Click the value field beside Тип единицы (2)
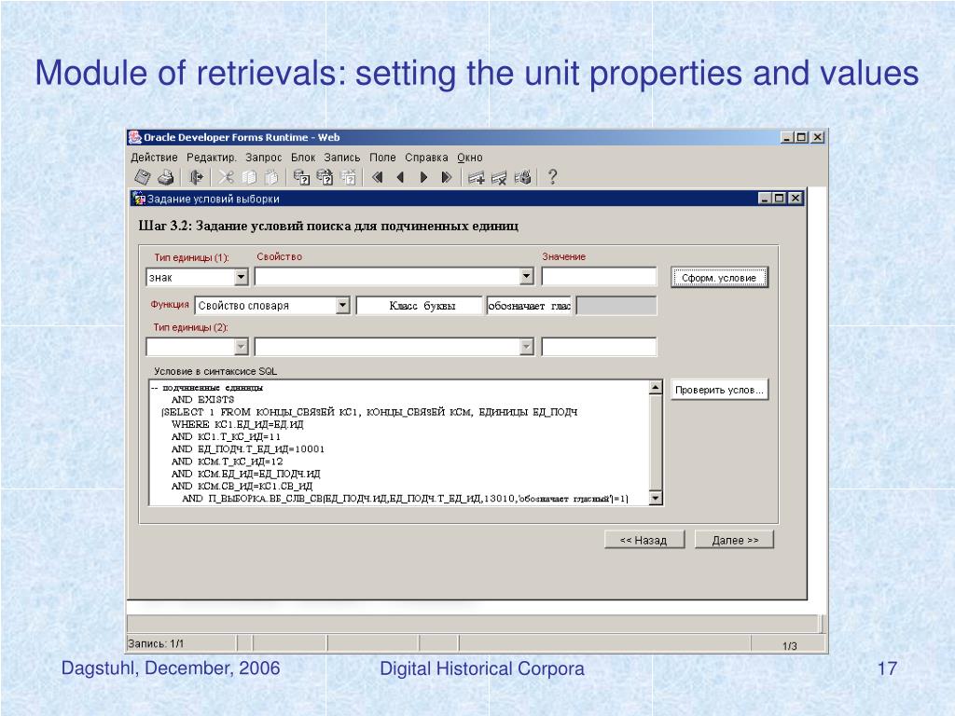This screenshot has height=716, width=955. click(x=599, y=347)
